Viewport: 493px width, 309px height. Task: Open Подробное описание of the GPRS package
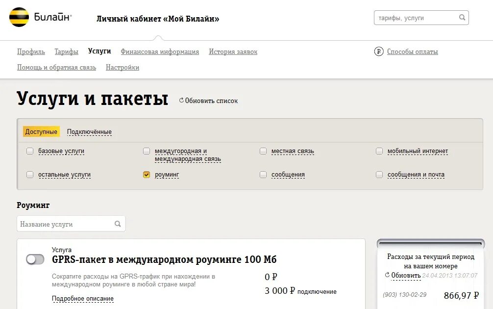(83, 299)
